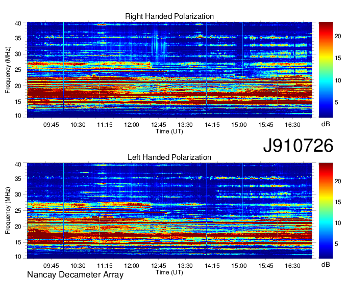Click the 10 value on lower colorbar

click(338, 223)
